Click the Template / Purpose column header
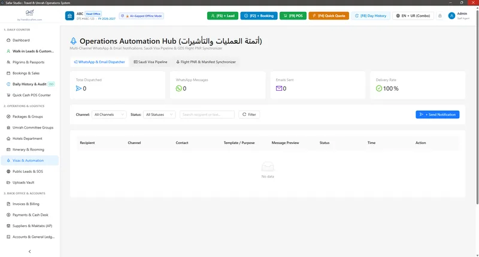This screenshot has height=257, width=479. pos(239,143)
